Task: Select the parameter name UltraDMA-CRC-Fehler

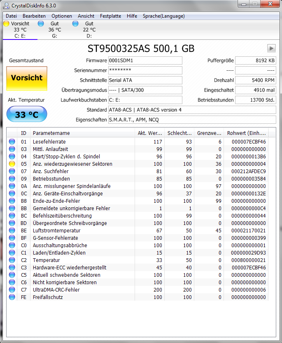Action: coord(56,290)
